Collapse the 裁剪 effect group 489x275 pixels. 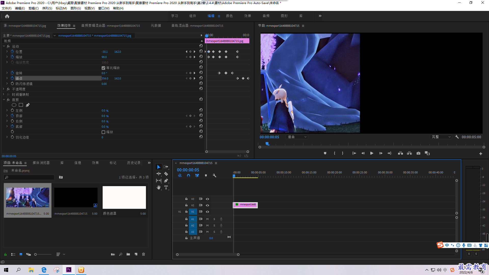(x=4, y=100)
